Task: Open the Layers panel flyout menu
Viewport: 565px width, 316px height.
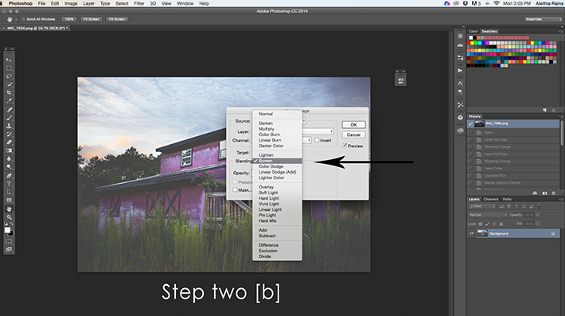Action: [561, 199]
